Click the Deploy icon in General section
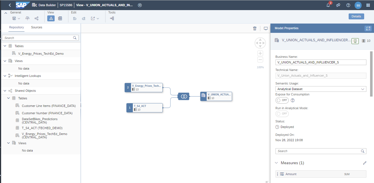 point(27,18)
